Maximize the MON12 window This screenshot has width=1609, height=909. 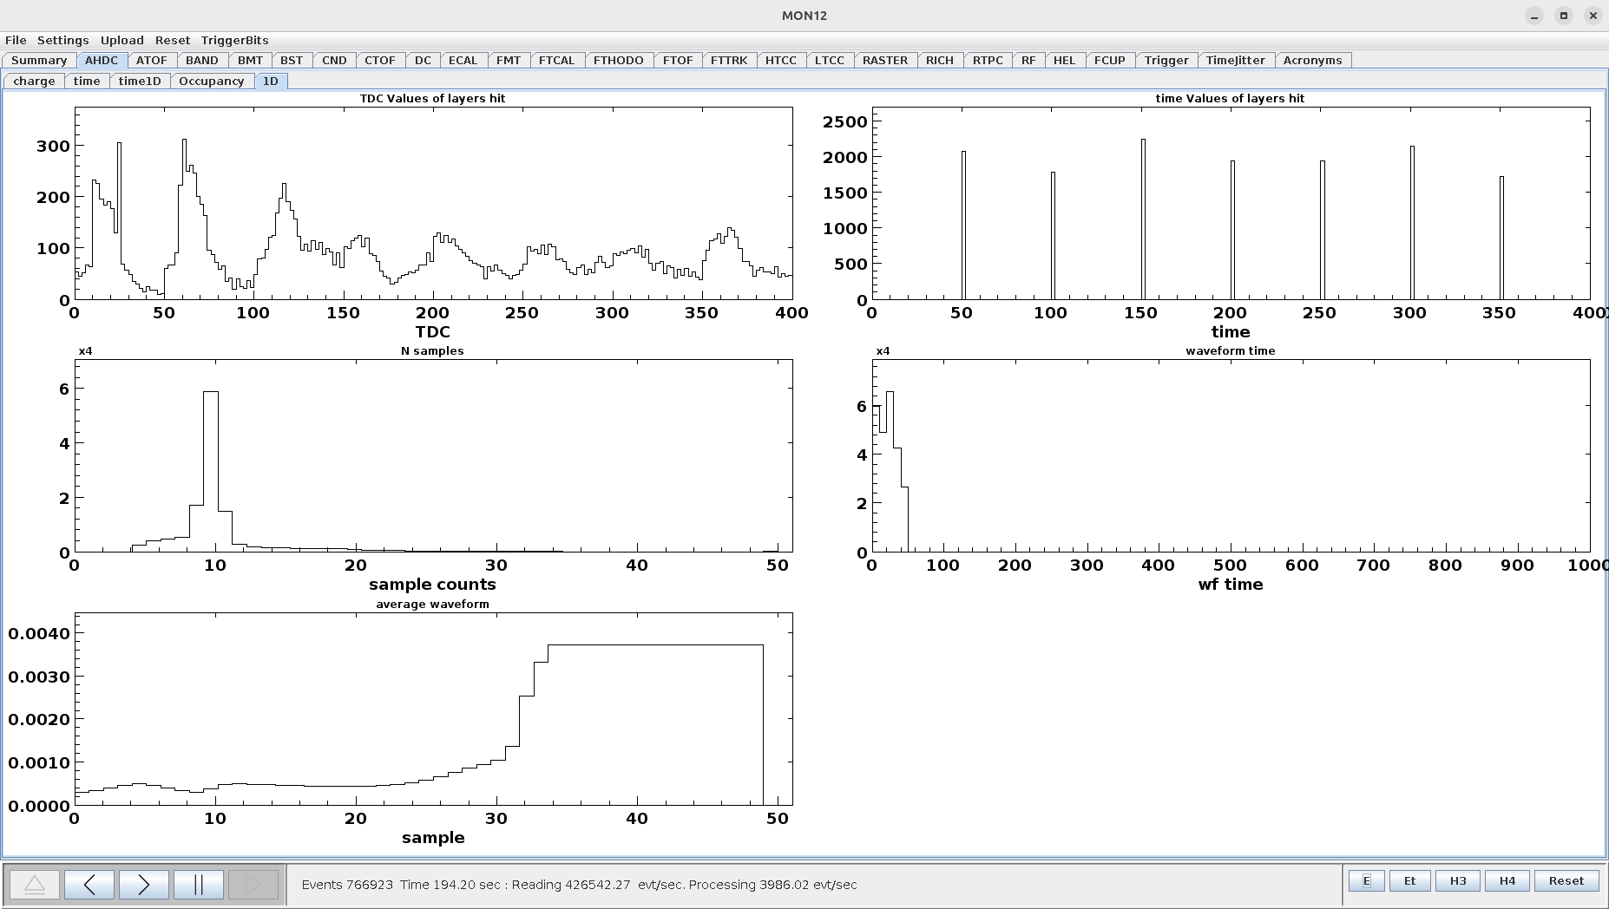(1564, 16)
